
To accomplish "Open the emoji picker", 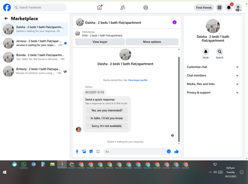I will coord(169,151).
